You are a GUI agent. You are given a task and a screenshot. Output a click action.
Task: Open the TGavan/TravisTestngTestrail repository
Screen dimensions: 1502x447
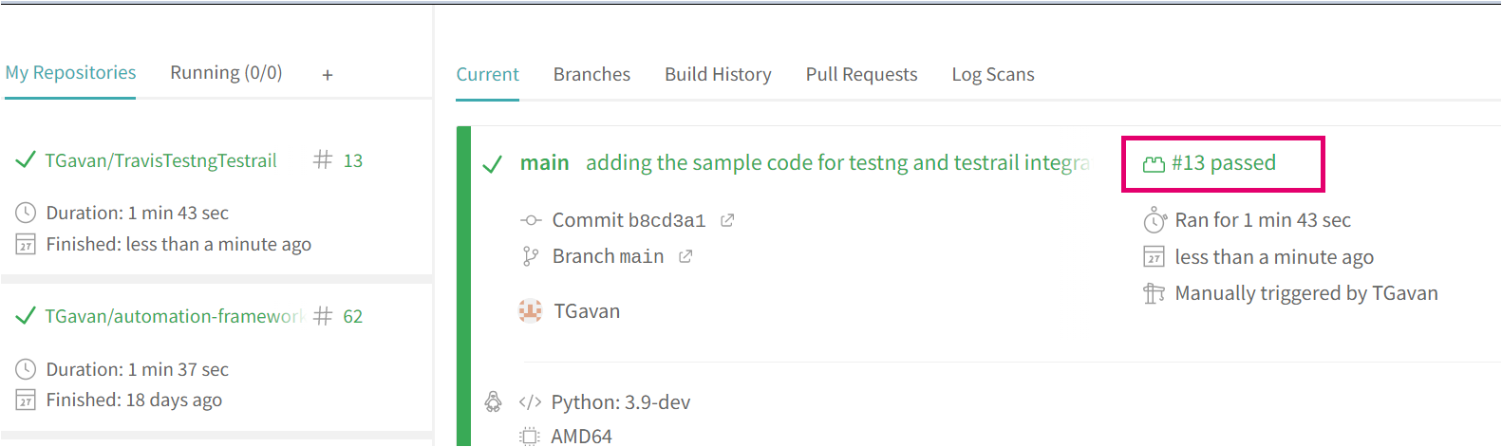[x=161, y=160]
